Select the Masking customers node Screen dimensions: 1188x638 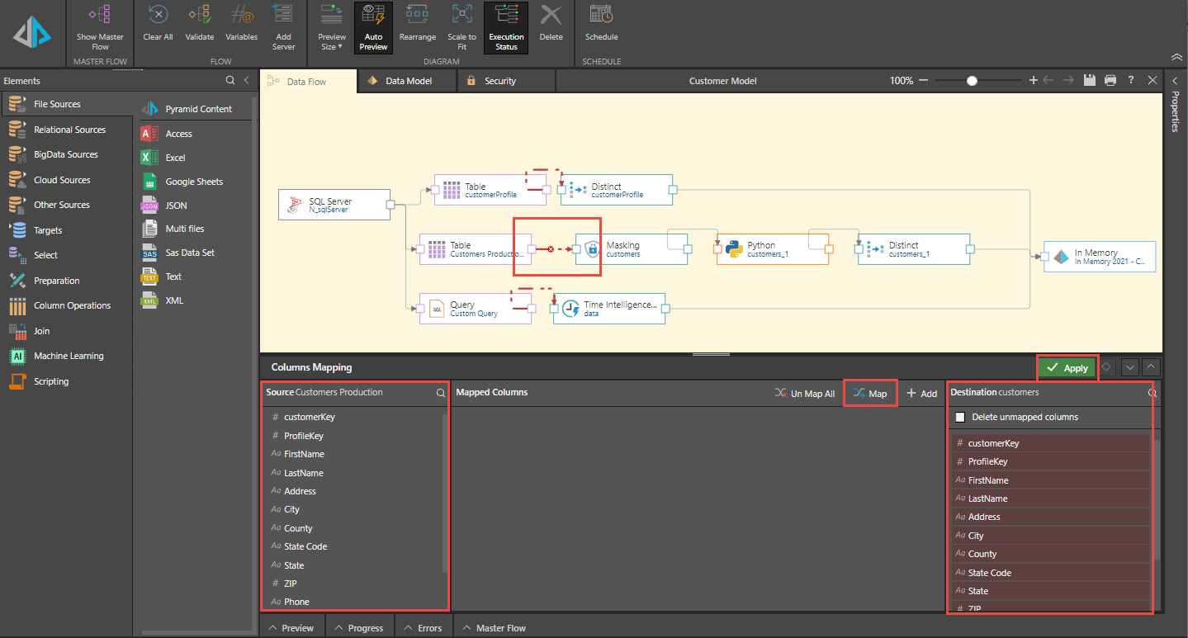[632, 249]
